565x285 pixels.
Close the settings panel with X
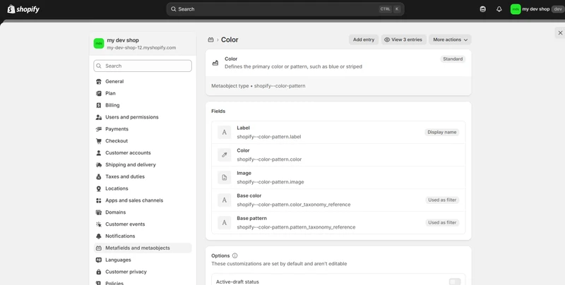560,32
